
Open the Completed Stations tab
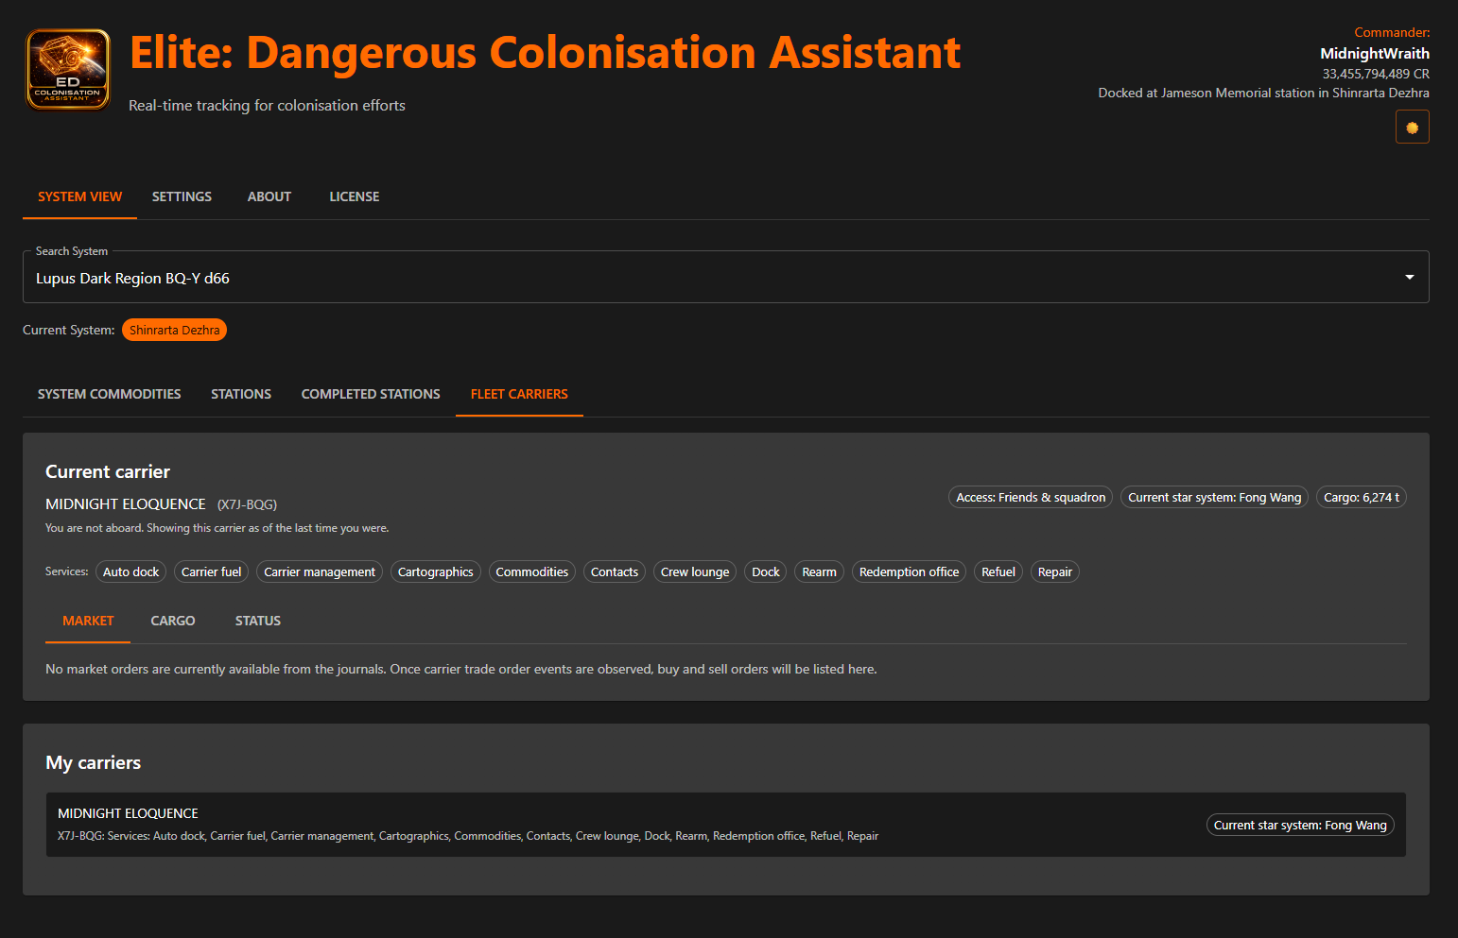pyautogui.click(x=371, y=394)
